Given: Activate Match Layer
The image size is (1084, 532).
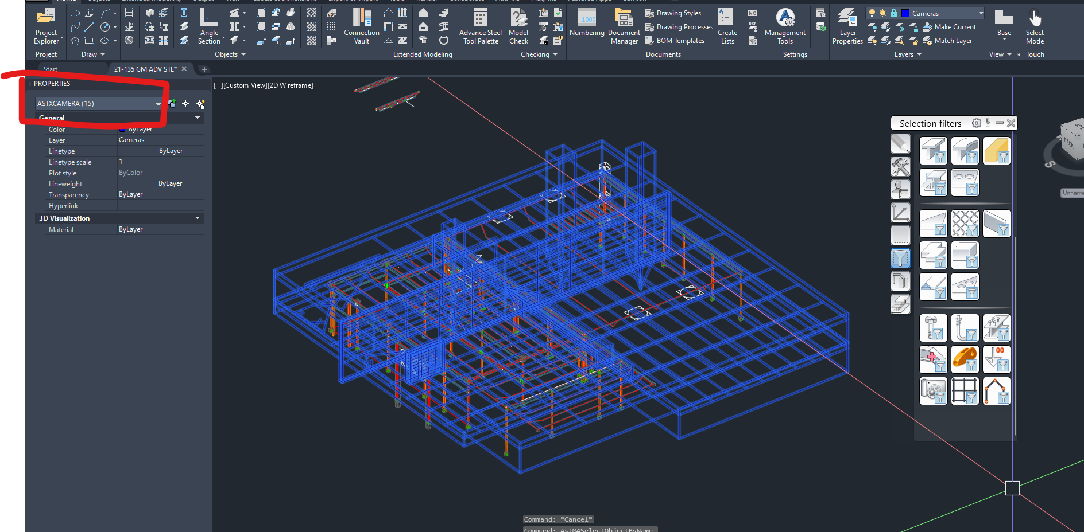Looking at the screenshot, I should 949,40.
